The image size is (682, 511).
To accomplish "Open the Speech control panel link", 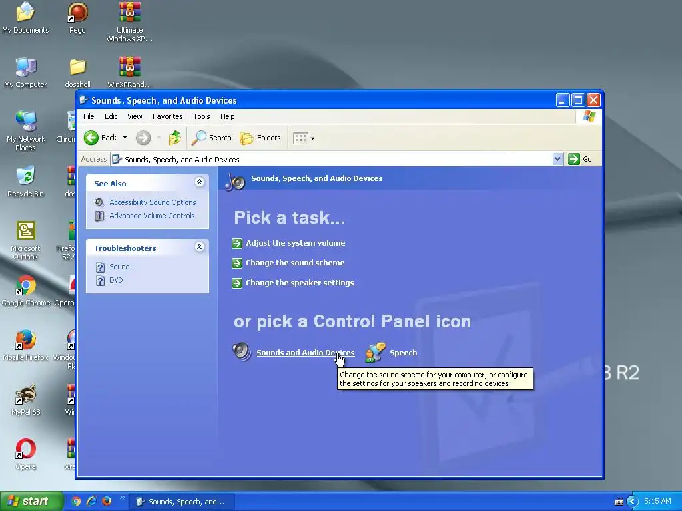I will 403,353.
